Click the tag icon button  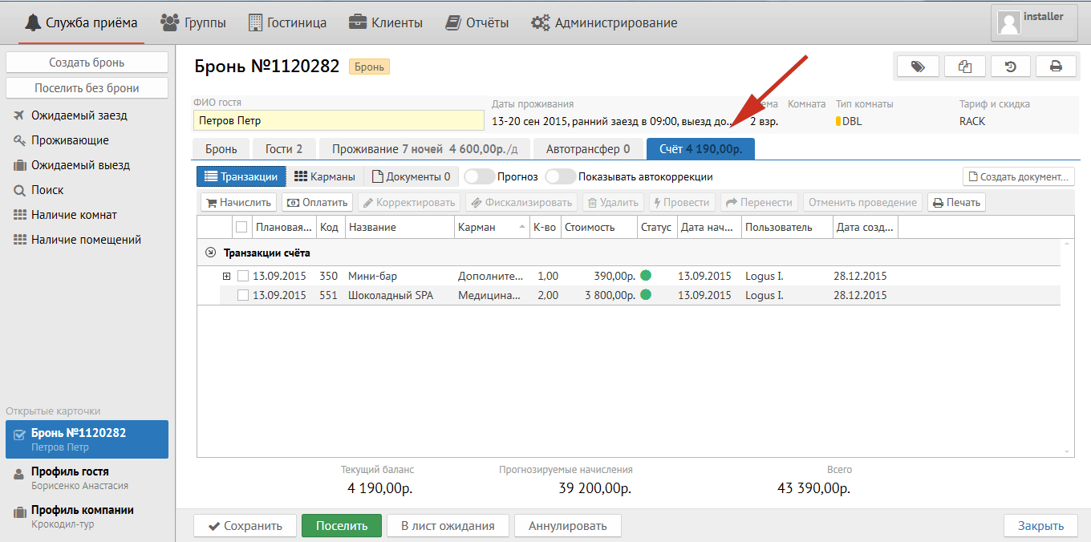pos(918,67)
